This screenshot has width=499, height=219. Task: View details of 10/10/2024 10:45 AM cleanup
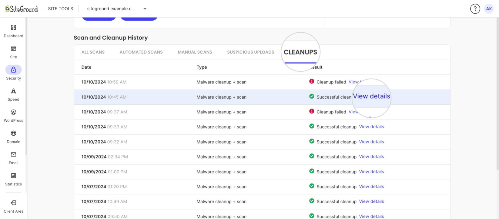click(x=372, y=96)
